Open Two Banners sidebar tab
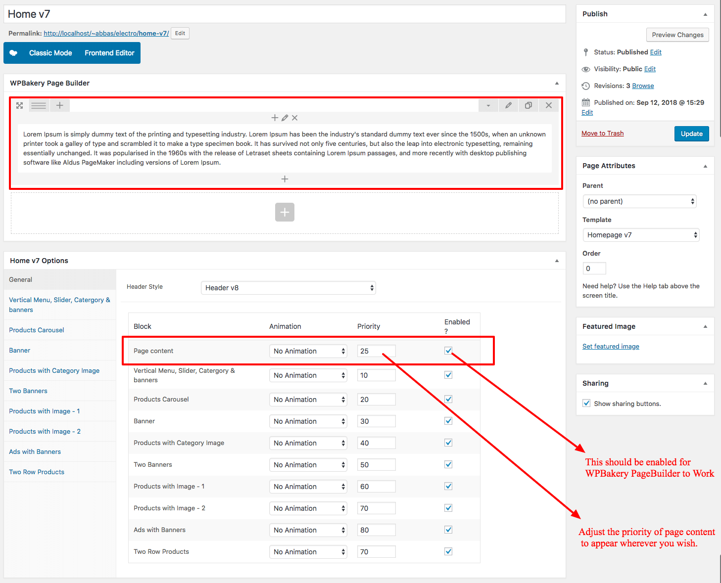Image resolution: width=721 pixels, height=583 pixels. coord(60,391)
